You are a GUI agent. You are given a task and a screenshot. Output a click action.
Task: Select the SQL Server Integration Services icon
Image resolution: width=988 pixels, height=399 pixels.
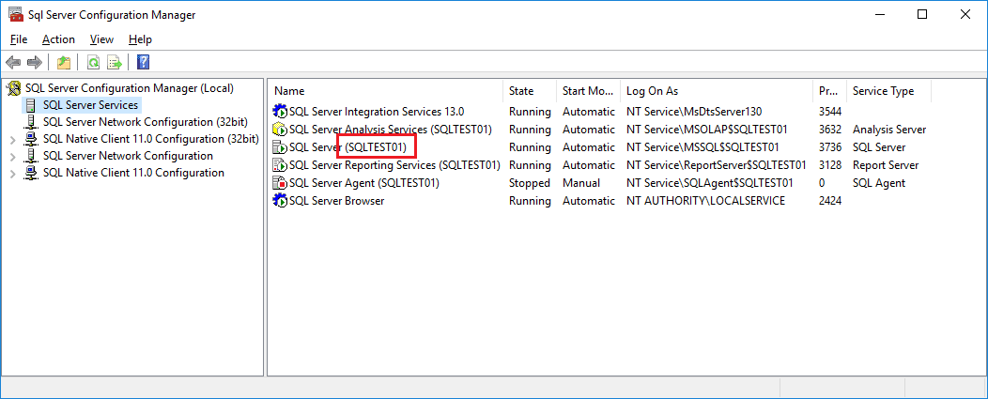coord(279,112)
